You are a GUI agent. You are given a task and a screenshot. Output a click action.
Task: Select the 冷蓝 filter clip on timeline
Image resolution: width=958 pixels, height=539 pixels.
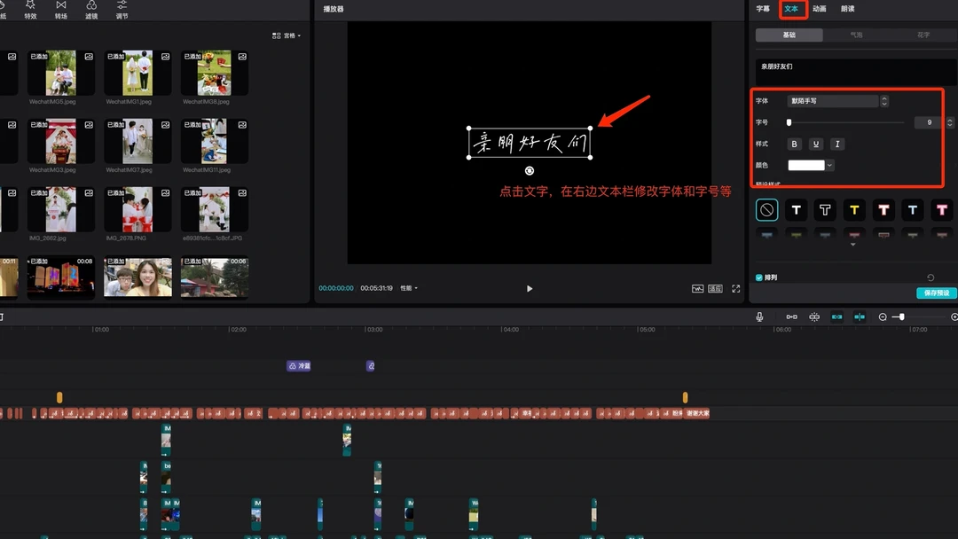click(299, 365)
